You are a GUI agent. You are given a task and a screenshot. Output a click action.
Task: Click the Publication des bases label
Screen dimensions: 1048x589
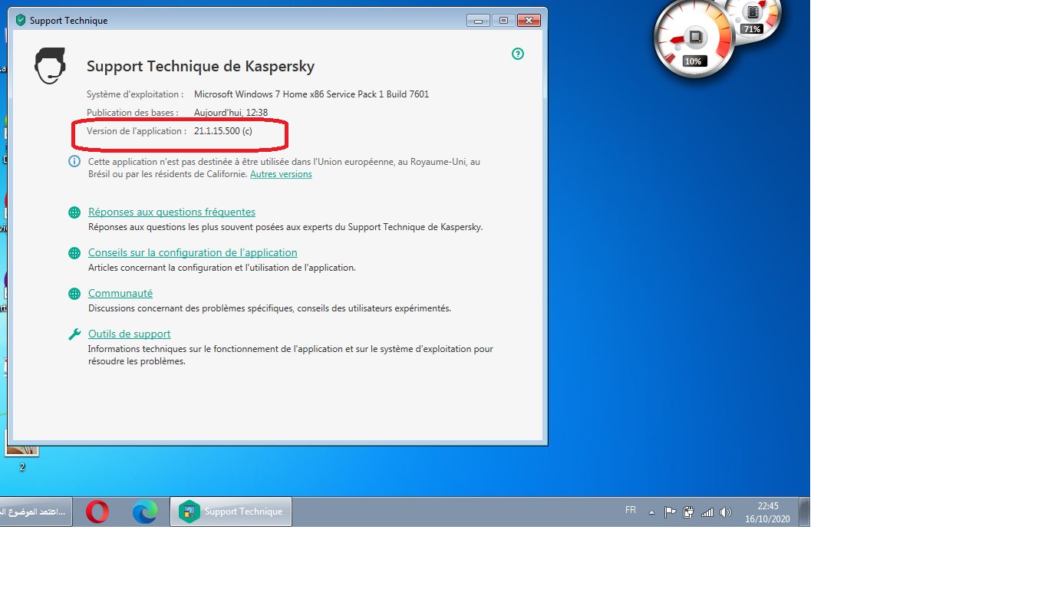coord(133,113)
